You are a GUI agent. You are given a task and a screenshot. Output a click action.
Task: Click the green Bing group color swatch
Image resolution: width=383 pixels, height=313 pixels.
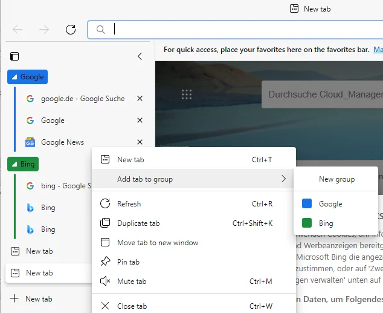pos(307,223)
